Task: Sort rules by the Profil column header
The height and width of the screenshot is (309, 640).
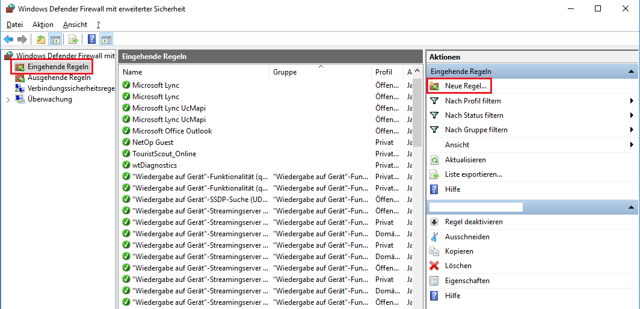Action: coord(387,72)
